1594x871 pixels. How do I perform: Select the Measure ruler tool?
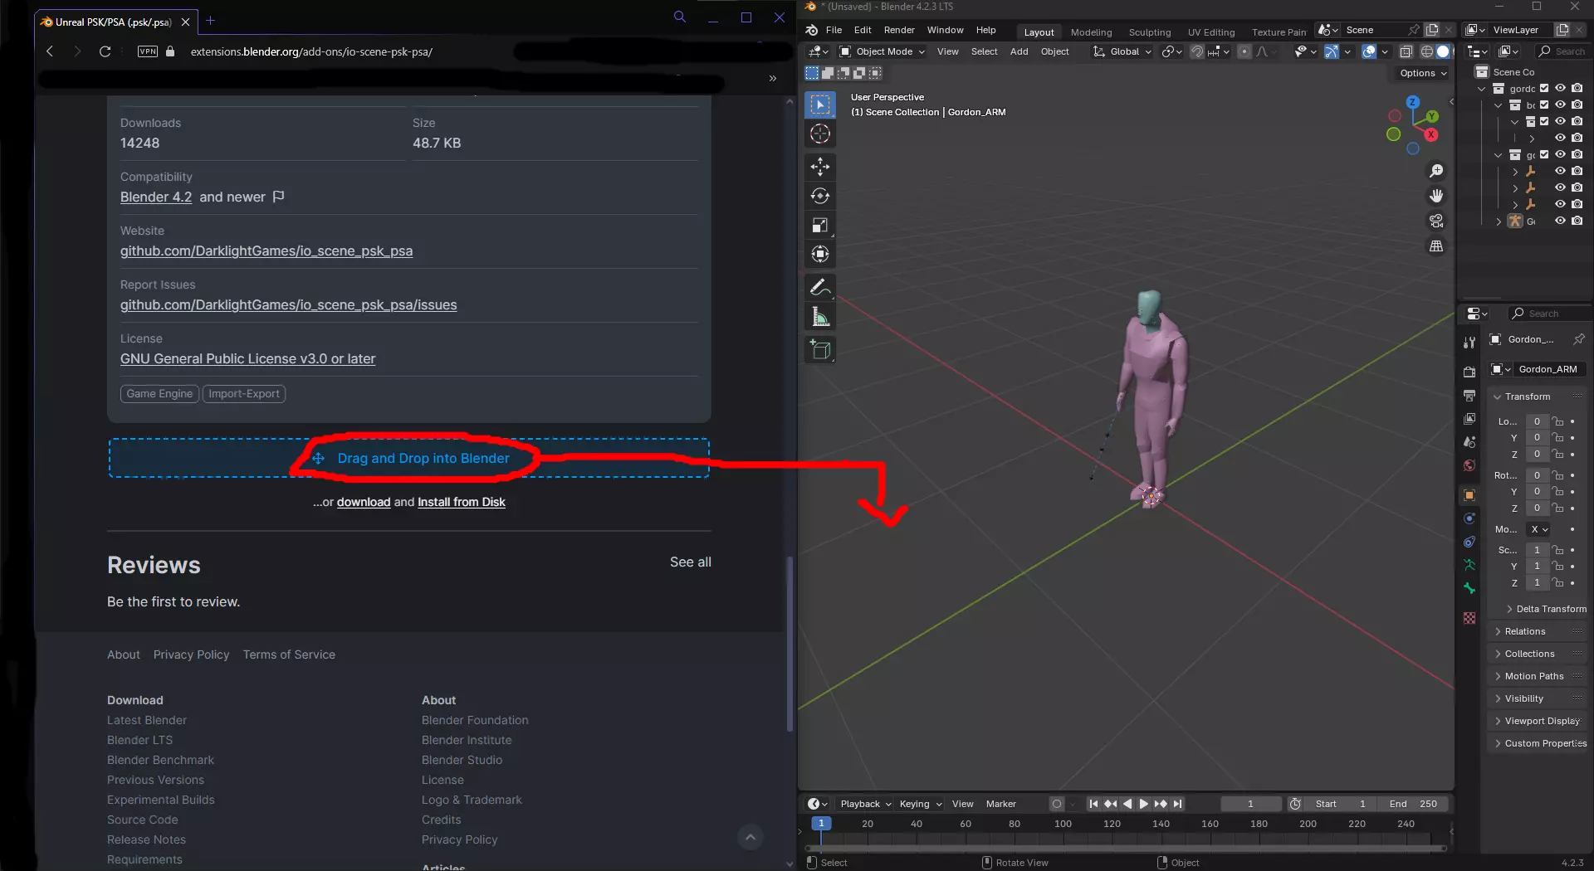click(x=820, y=317)
